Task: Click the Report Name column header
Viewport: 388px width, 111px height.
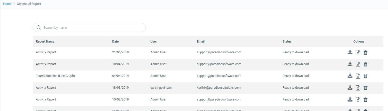Action: tap(45, 42)
